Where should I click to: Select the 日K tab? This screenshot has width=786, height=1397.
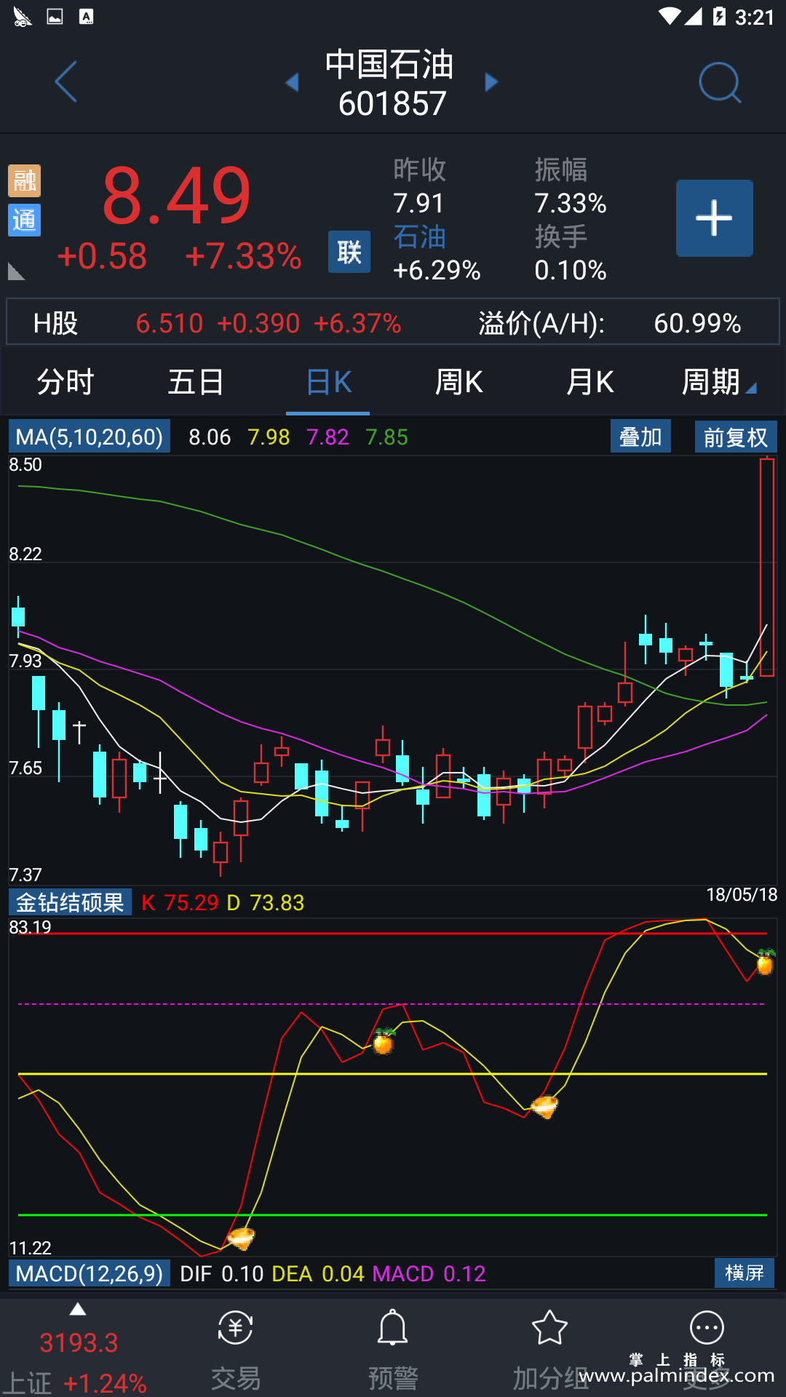pos(328,382)
